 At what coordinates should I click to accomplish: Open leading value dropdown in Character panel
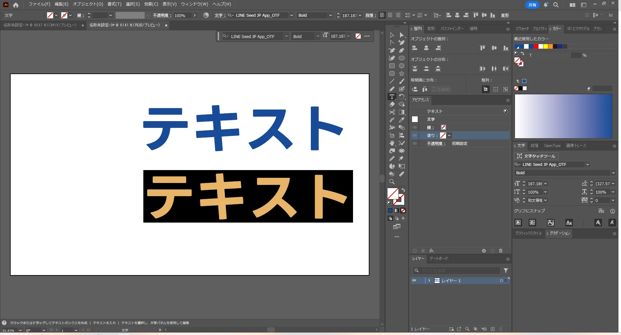tap(613, 184)
